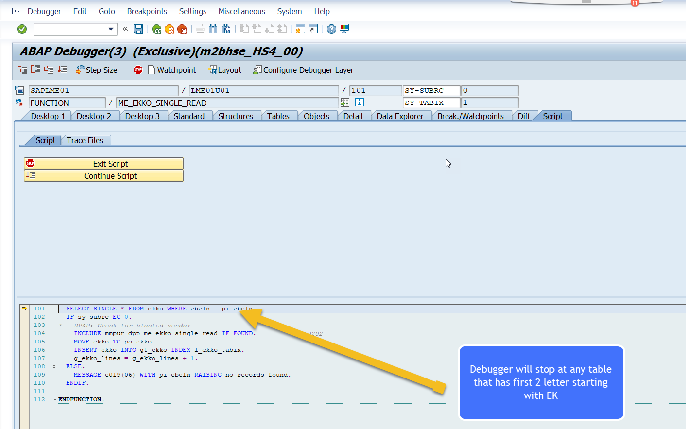Click the red stop breakpoint icon
686x429 pixels.
(x=138, y=70)
